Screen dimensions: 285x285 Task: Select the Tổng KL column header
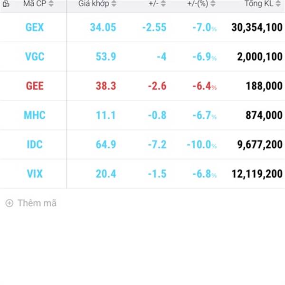[x=259, y=4]
